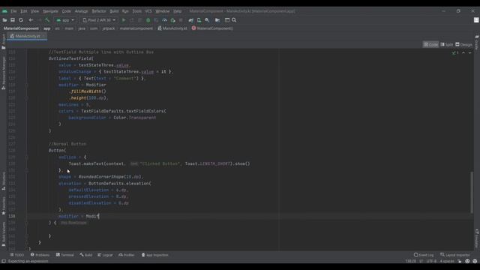Open the App Inspection tool window
This screenshot has width=480, height=270.
pyautogui.click(x=155, y=255)
